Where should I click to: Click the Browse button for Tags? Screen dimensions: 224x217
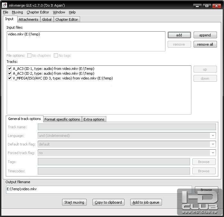(x=204, y=162)
